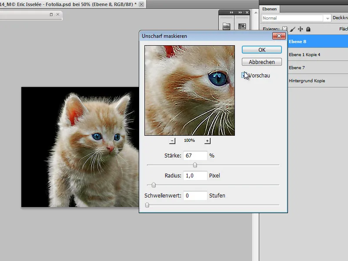Click the lock image pixels brush icon
Viewport: 348px width, 261px height.
click(x=292, y=28)
